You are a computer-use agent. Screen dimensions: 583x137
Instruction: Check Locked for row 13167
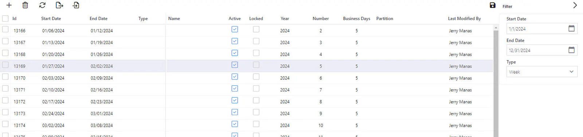tap(256, 41)
